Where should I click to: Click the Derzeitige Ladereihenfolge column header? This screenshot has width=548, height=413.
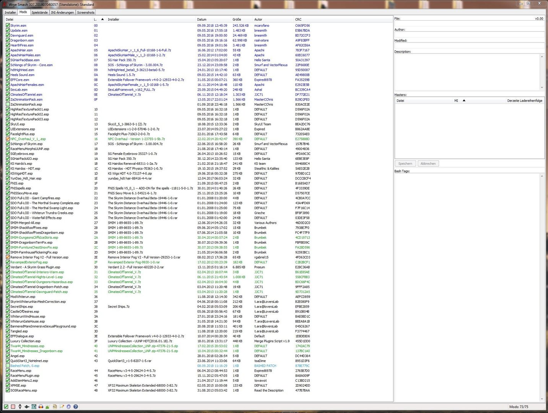[525, 101]
